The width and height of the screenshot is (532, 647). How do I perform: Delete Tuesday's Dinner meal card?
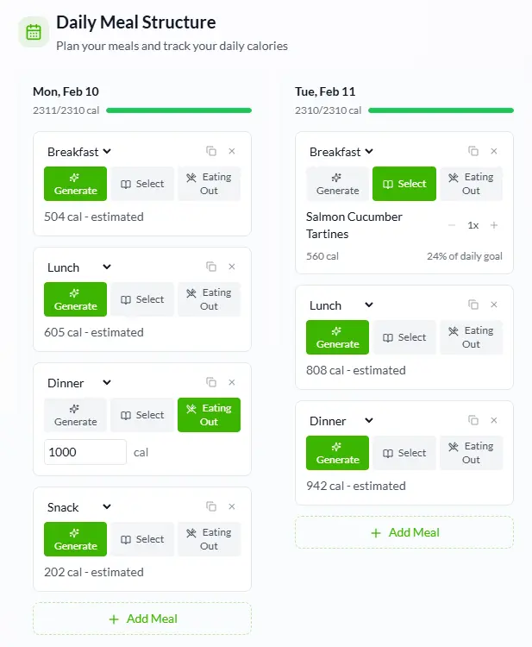pyautogui.click(x=494, y=420)
